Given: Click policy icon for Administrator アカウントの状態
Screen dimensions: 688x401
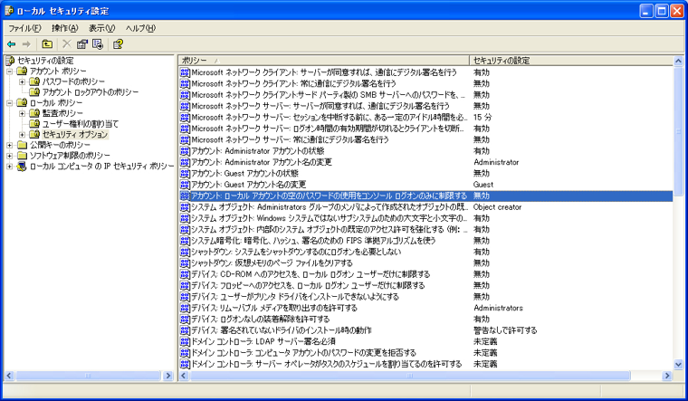Looking at the screenshot, I should (185, 151).
